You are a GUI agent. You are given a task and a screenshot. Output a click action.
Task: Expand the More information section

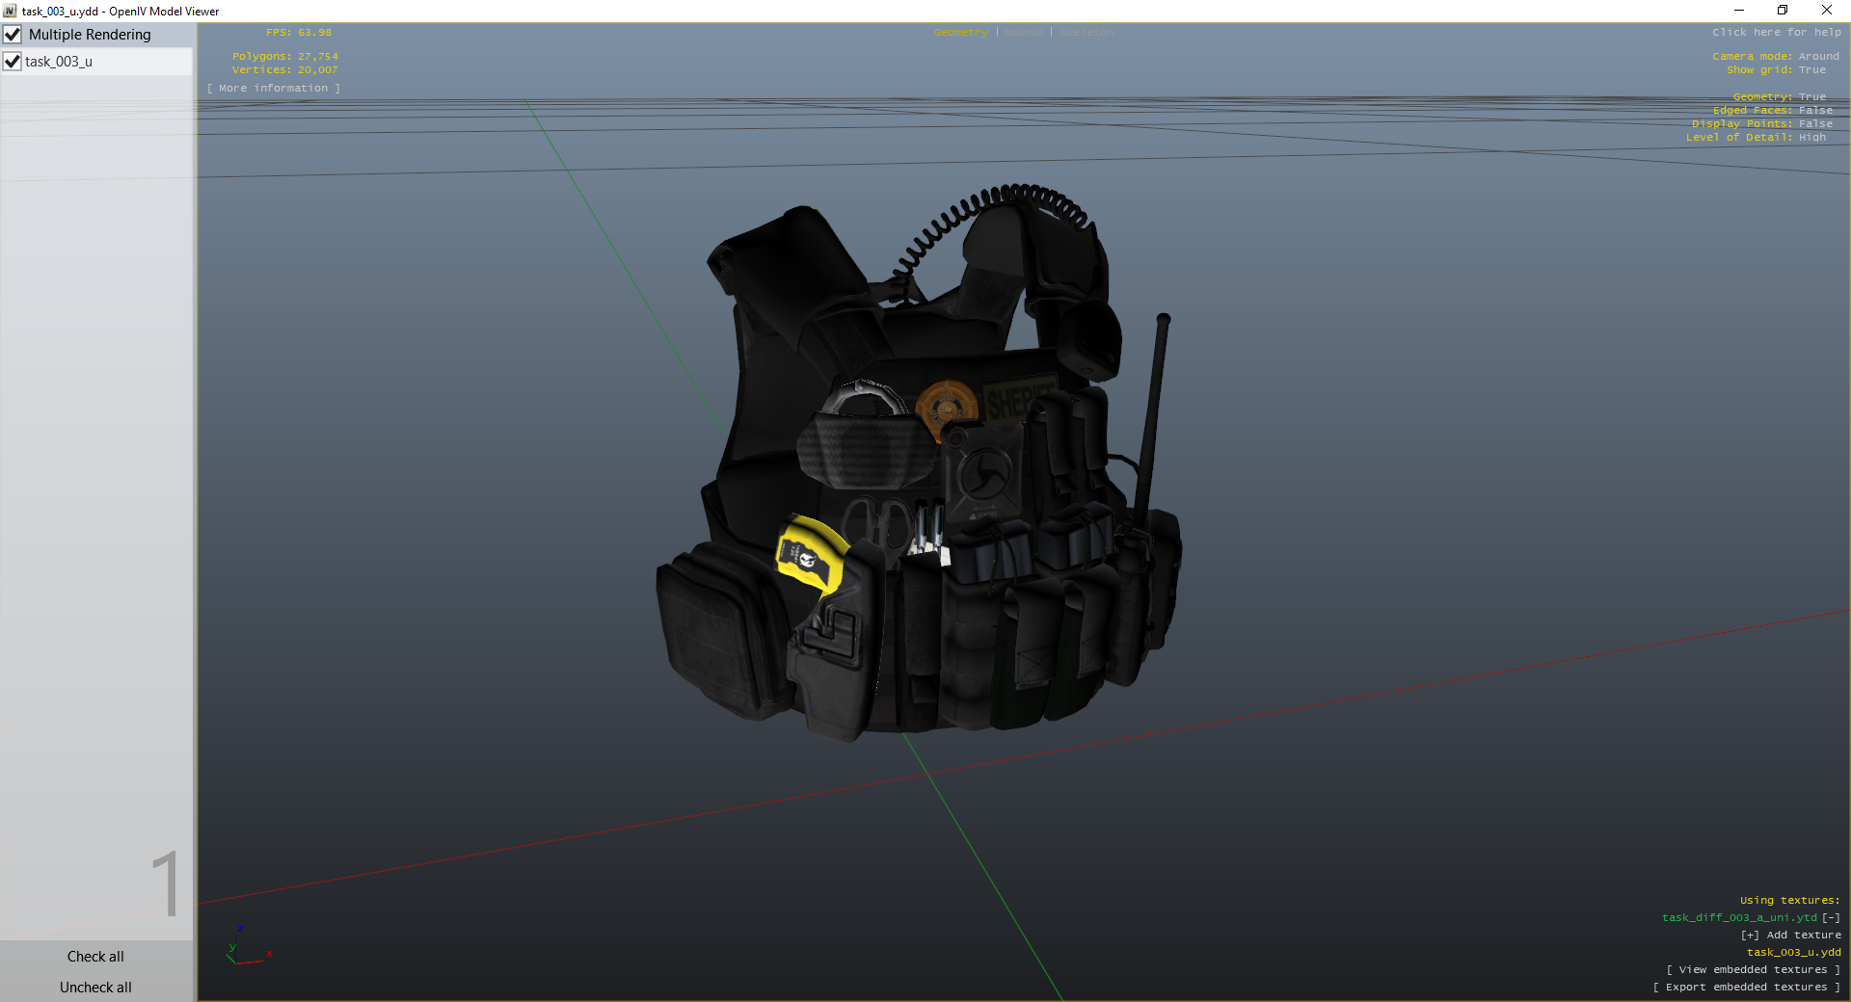(x=274, y=89)
